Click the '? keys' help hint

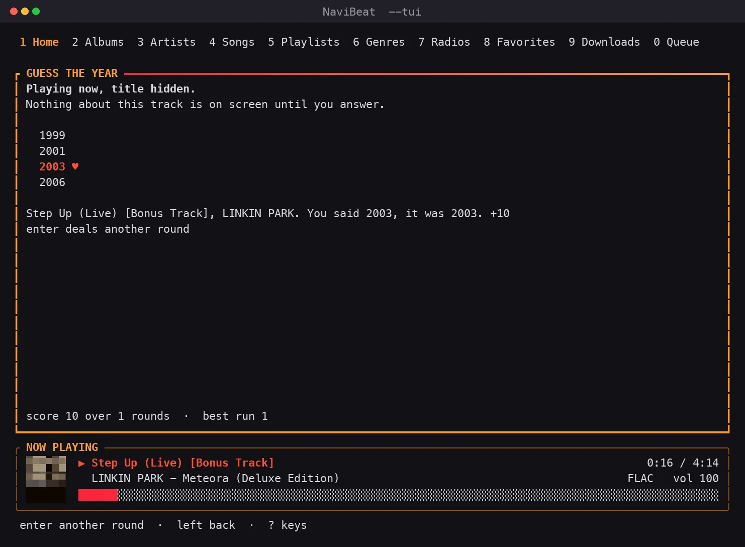(x=288, y=525)
